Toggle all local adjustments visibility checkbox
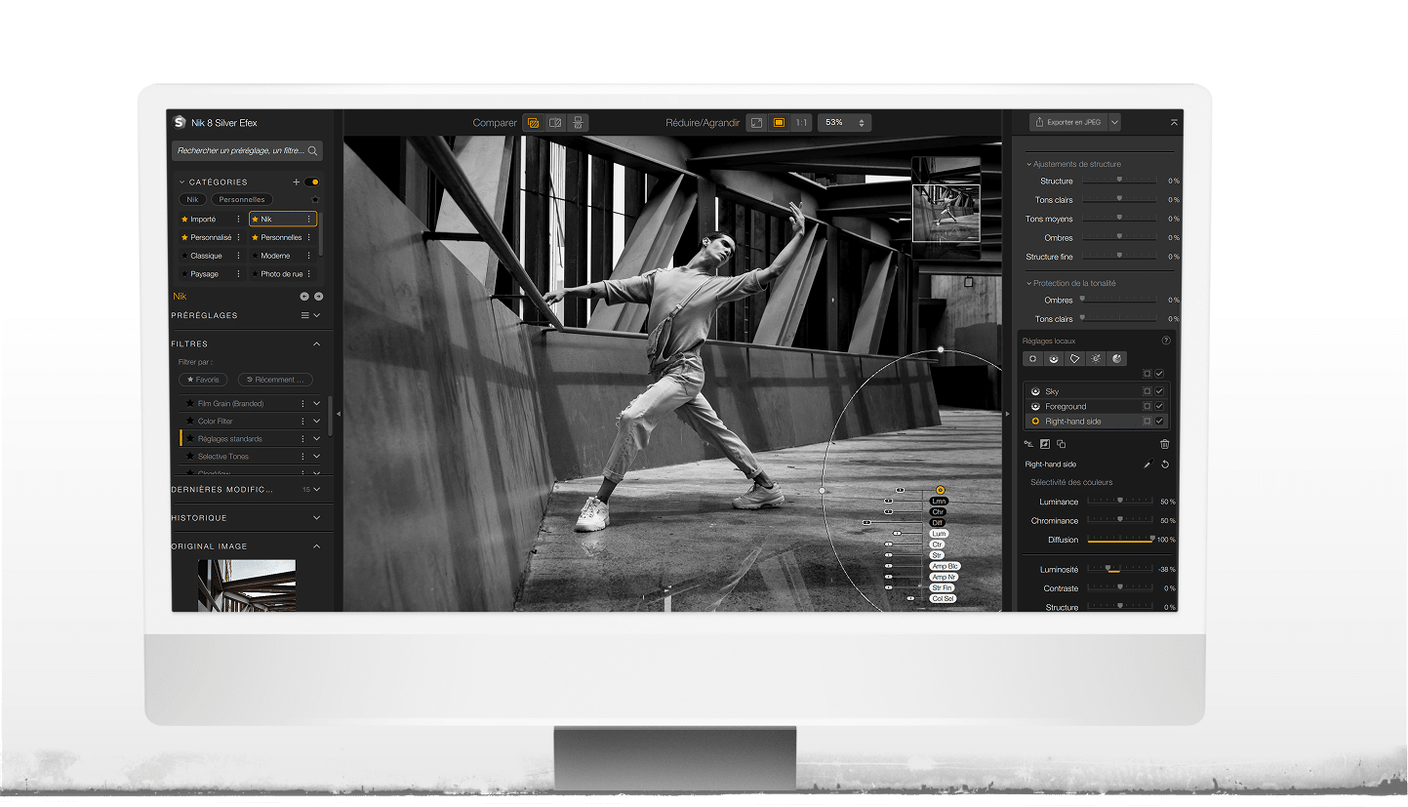The image size is (1408, 807). click(1159, 374)
